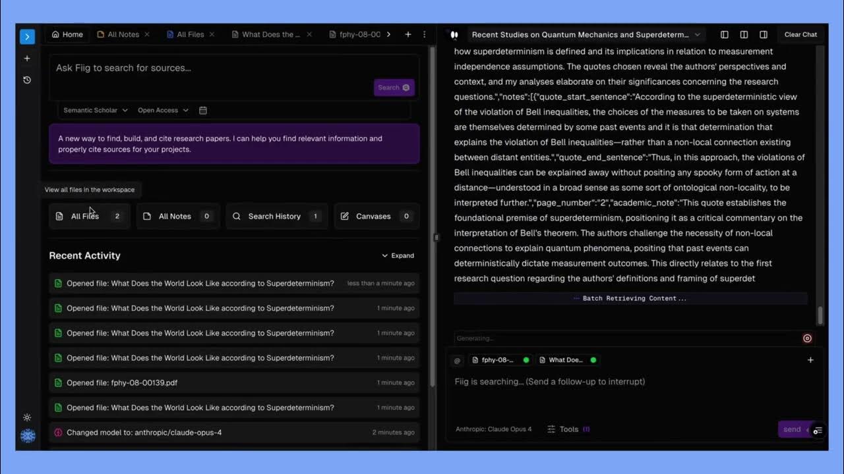Toggle green status dot on fphy-08 chip
The height and width of the screenshot is (474, 844).
[526, 360]
